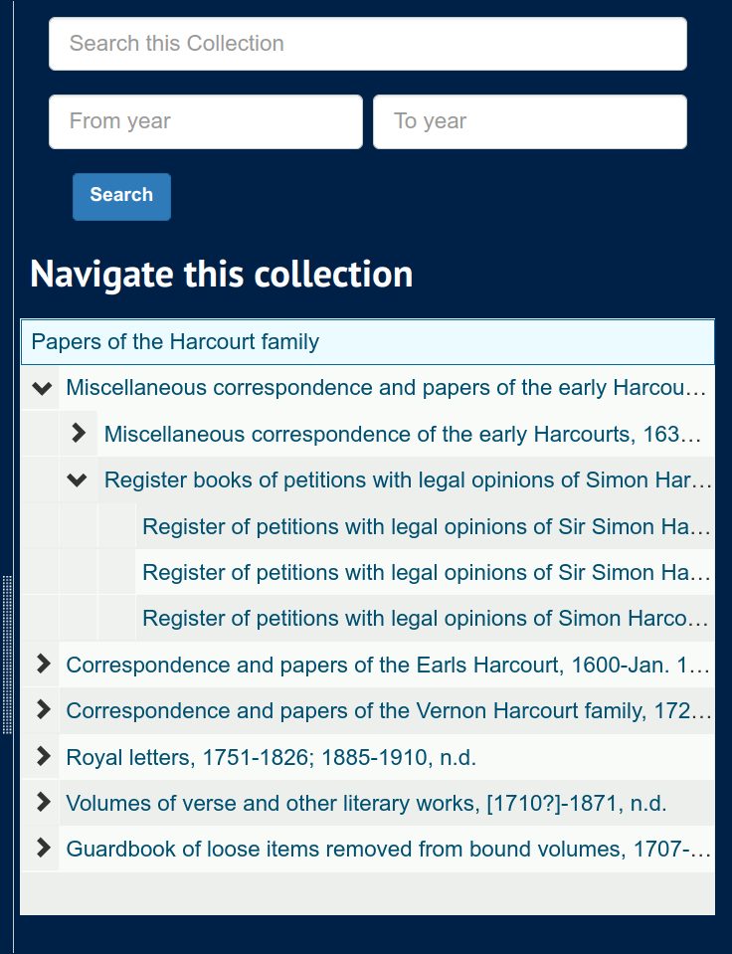Open second Register of petitions Sir Simon item
732x954 pixels.
[426, 572]
